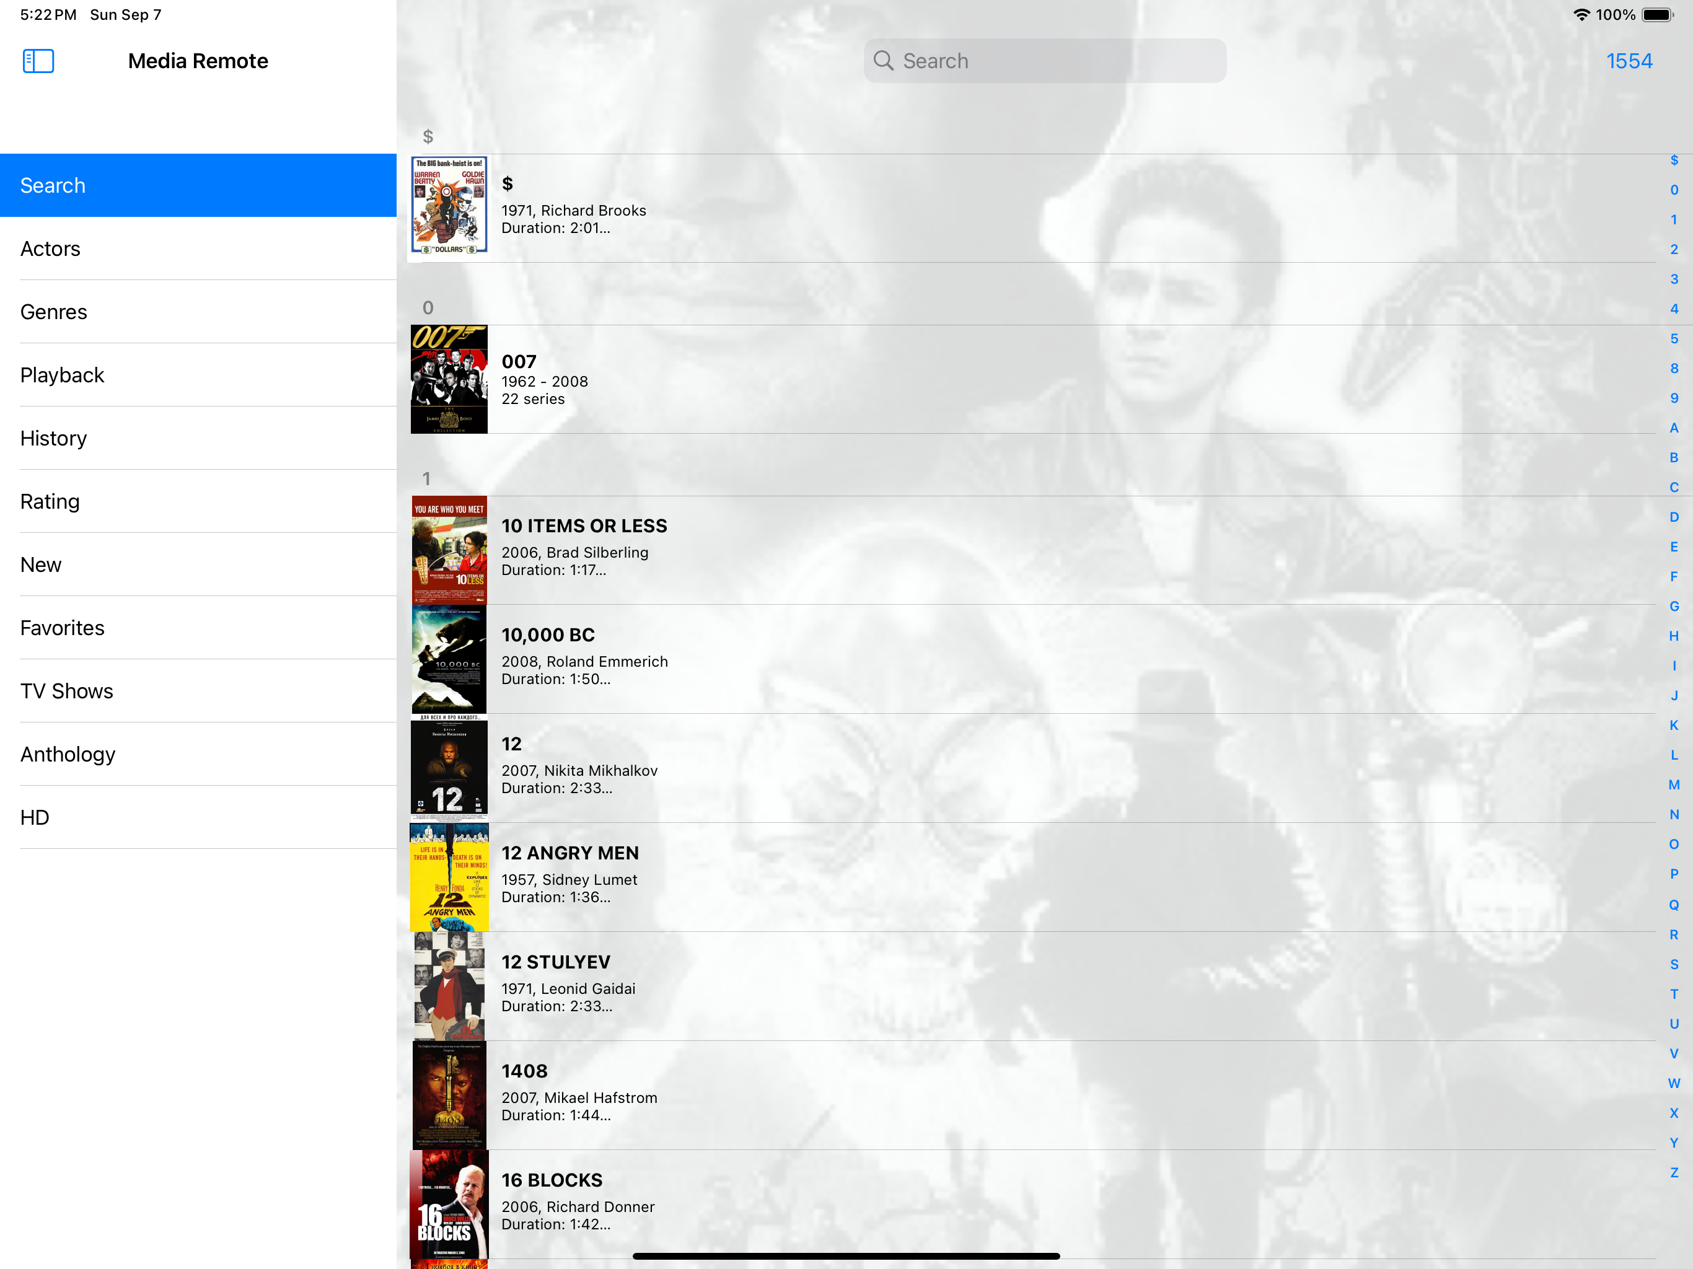Open Playback section
Image resolution: width=1693 pixels, height=1269 pixels.
198,375
